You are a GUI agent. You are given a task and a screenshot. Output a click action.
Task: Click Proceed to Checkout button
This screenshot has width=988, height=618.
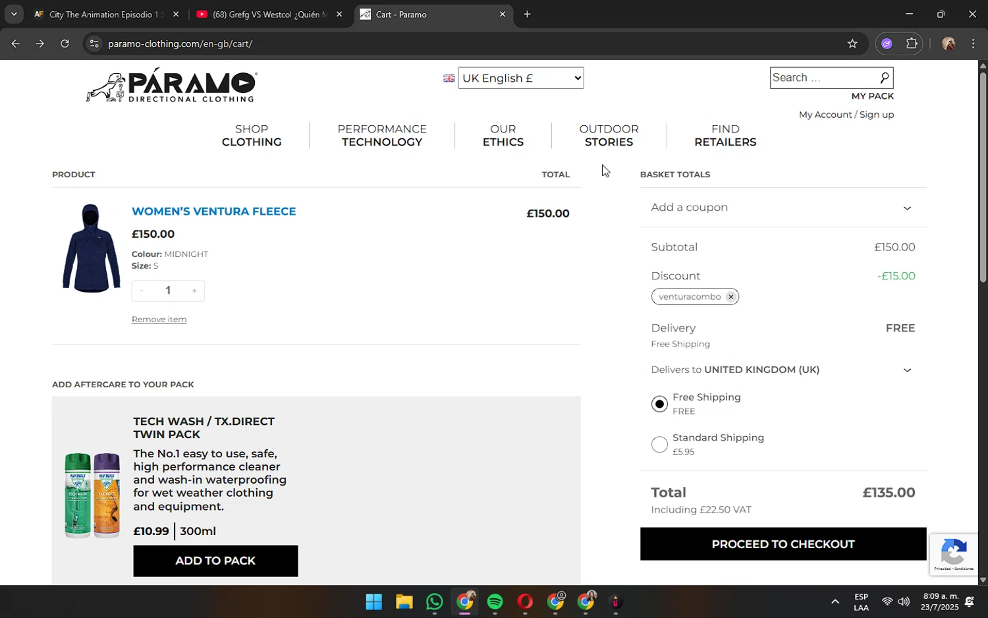tap(783, 544)
